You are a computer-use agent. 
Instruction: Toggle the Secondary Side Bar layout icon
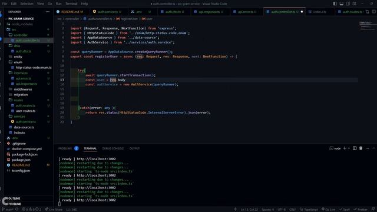click(348, 4)
